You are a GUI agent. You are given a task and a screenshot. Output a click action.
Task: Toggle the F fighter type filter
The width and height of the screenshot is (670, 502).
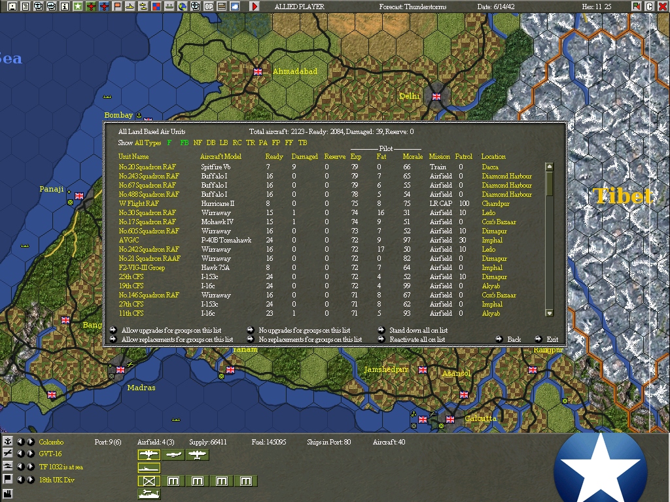pyautogui.click(x=169, y=142)
